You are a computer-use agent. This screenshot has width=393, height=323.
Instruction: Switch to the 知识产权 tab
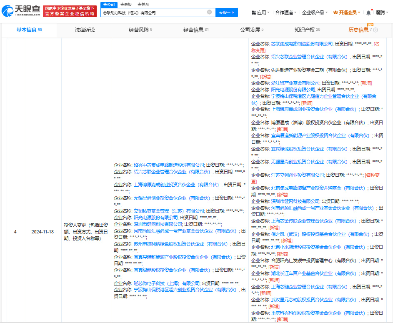coord(307,30)
